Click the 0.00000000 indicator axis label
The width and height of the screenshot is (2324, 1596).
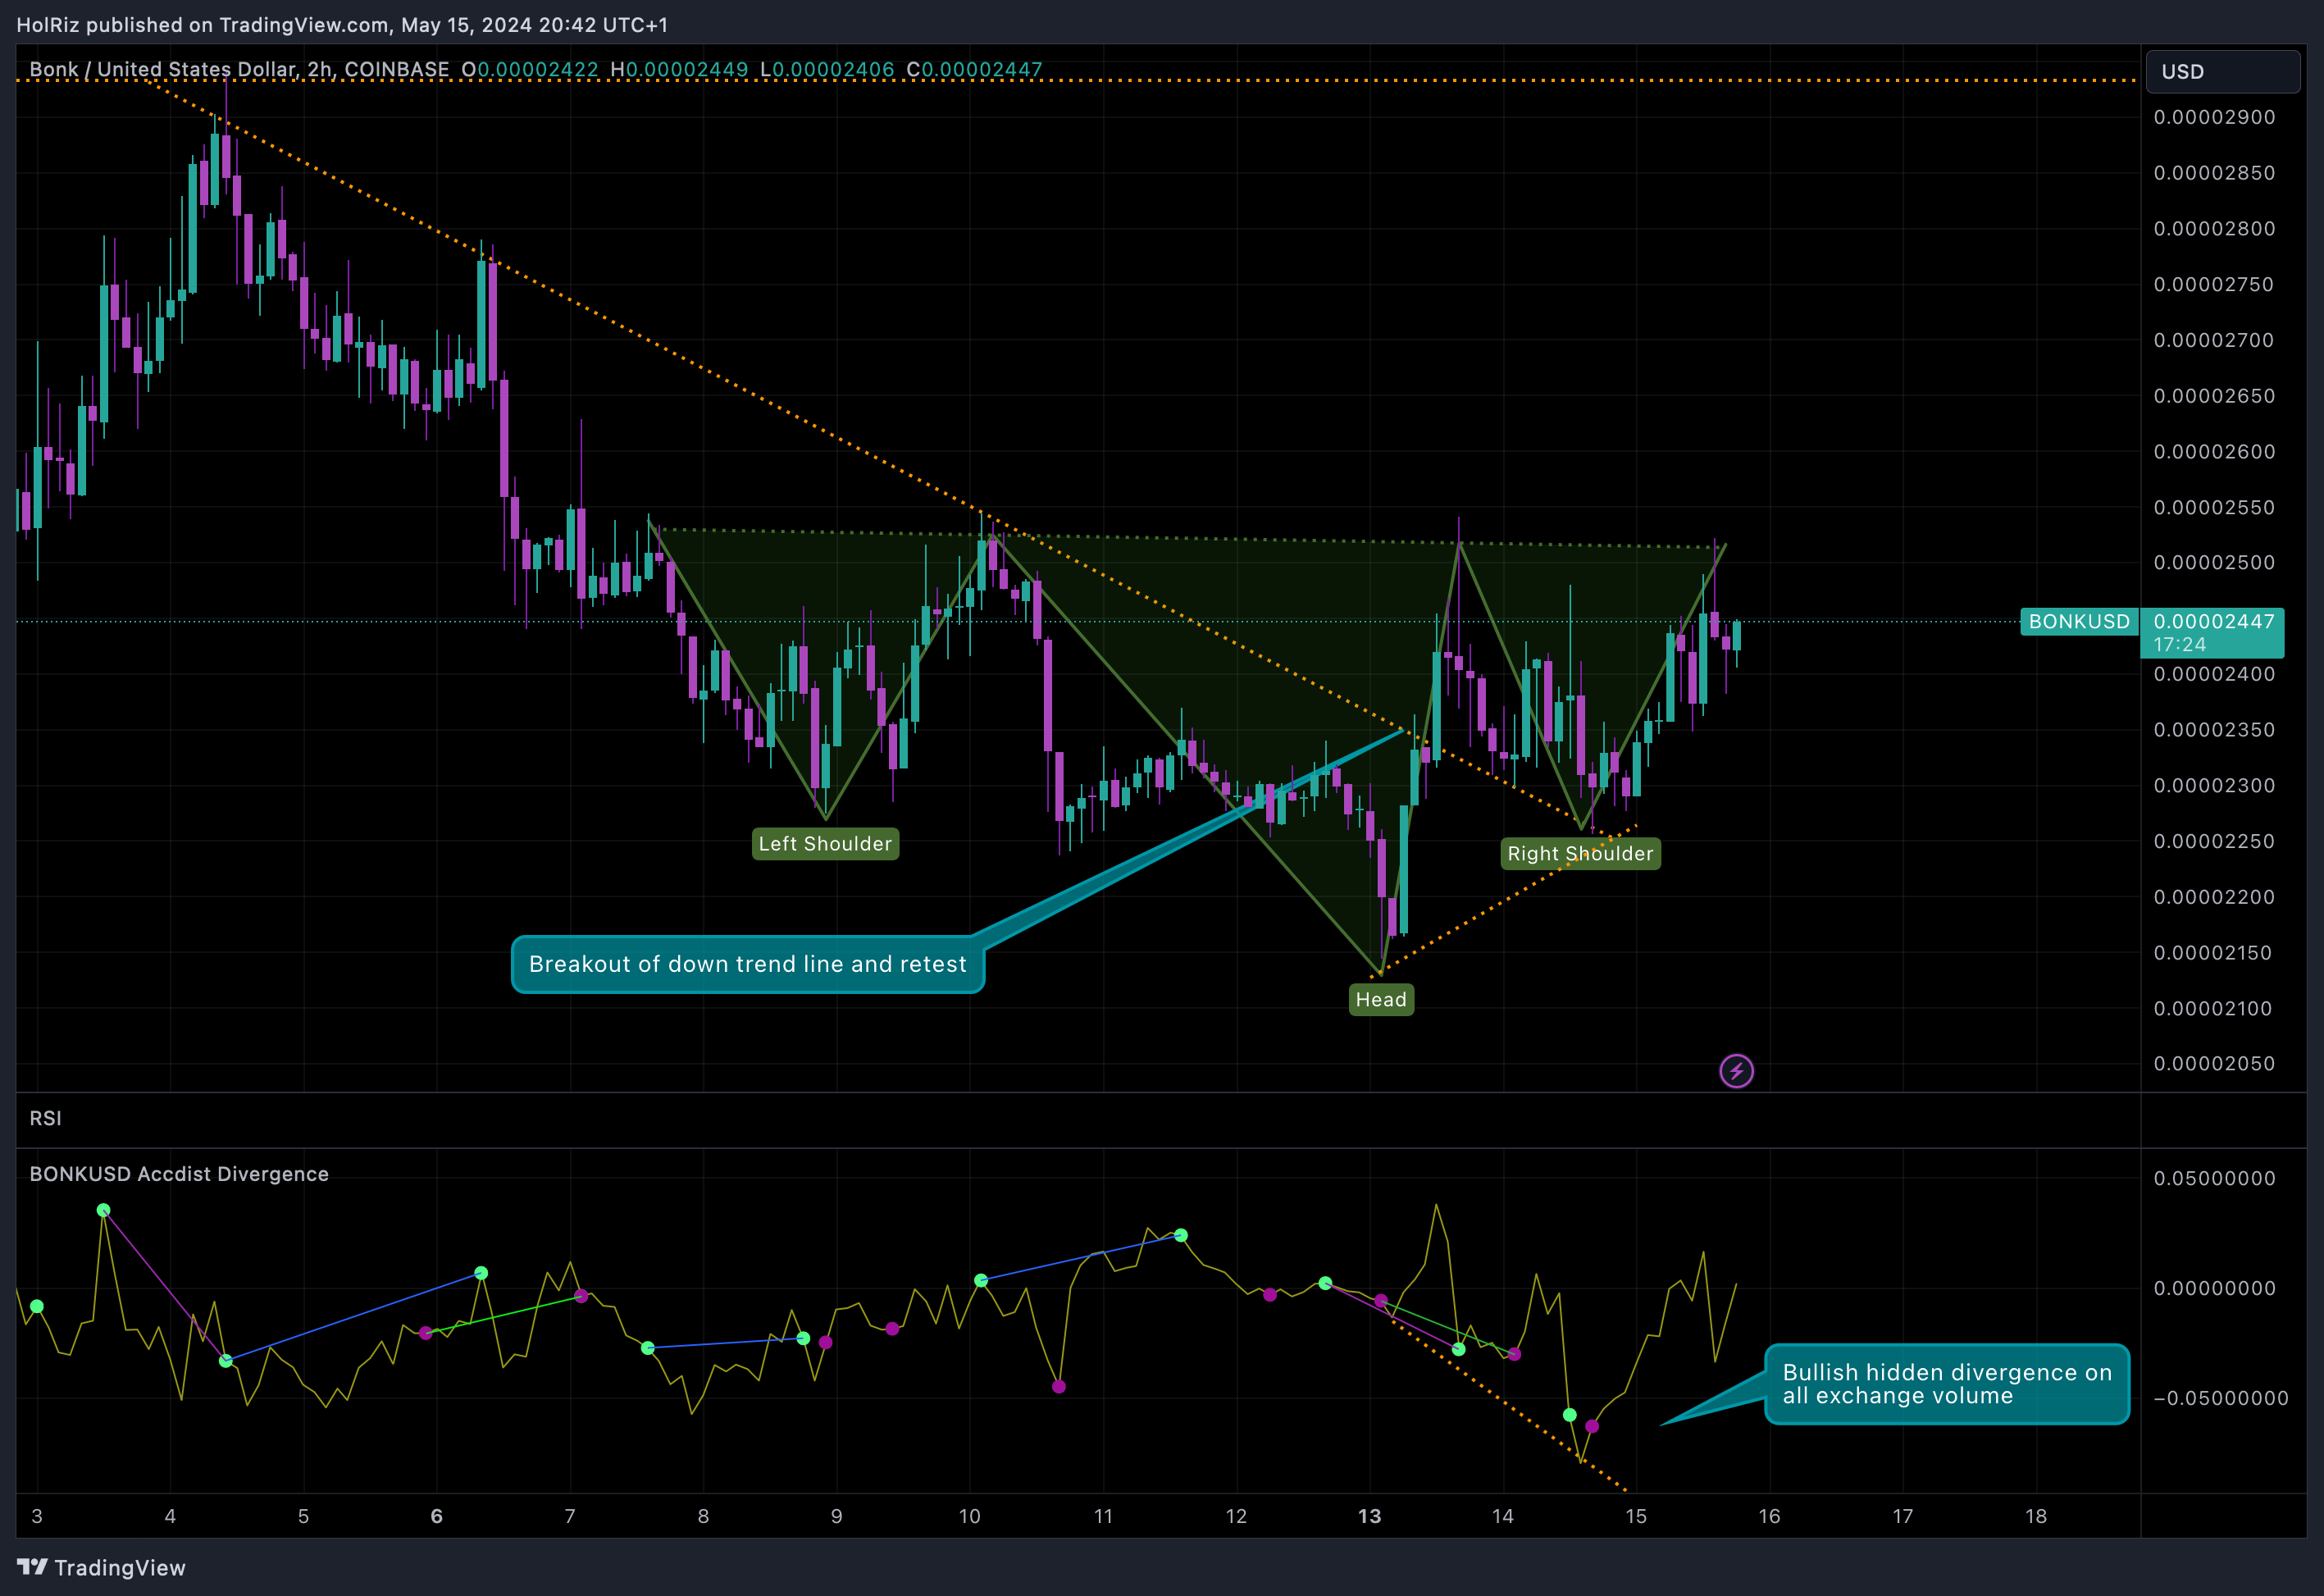tap(2214, 1288)
